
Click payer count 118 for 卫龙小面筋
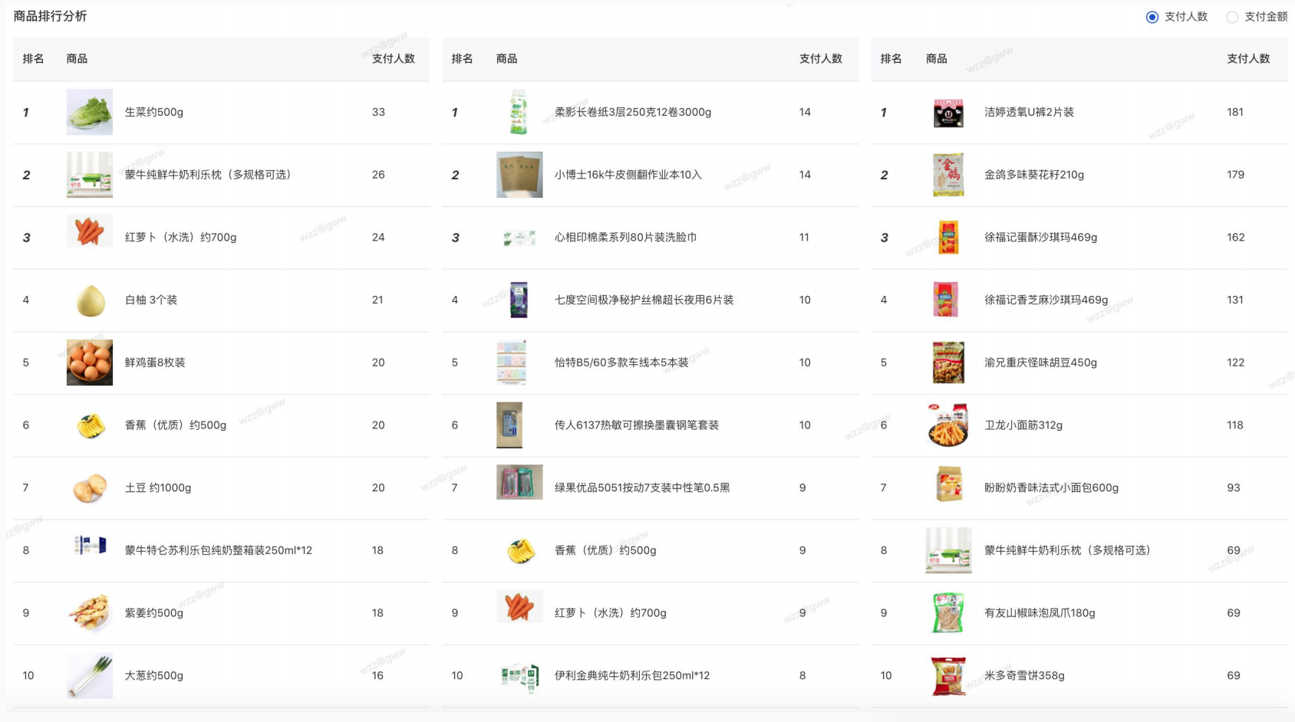pos(1235,425)
